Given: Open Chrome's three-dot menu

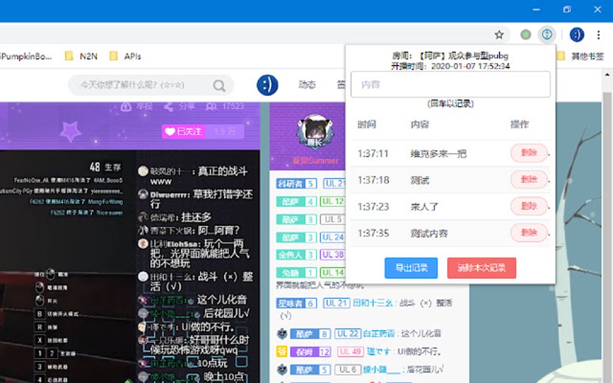Looking at the screenshot, I should point(598,35).
